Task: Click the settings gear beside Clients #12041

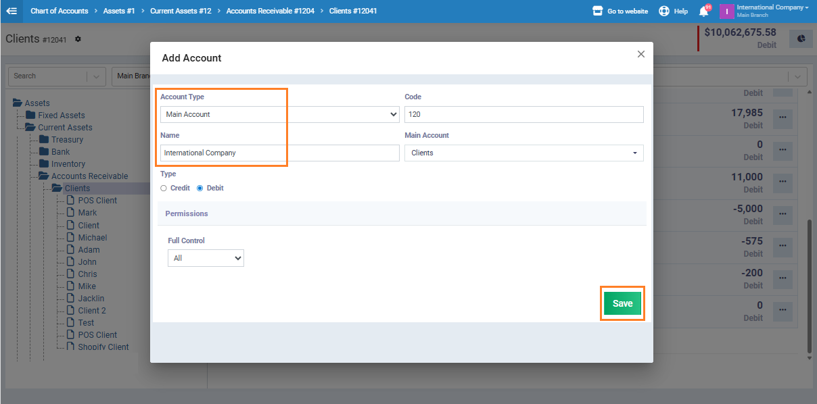Action: pyautogui.click(x=78, y=39)
